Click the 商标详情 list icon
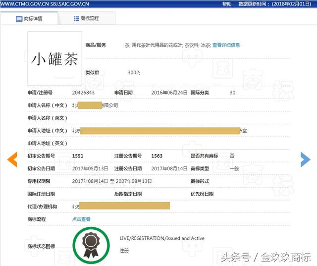 tap(19, 19)
